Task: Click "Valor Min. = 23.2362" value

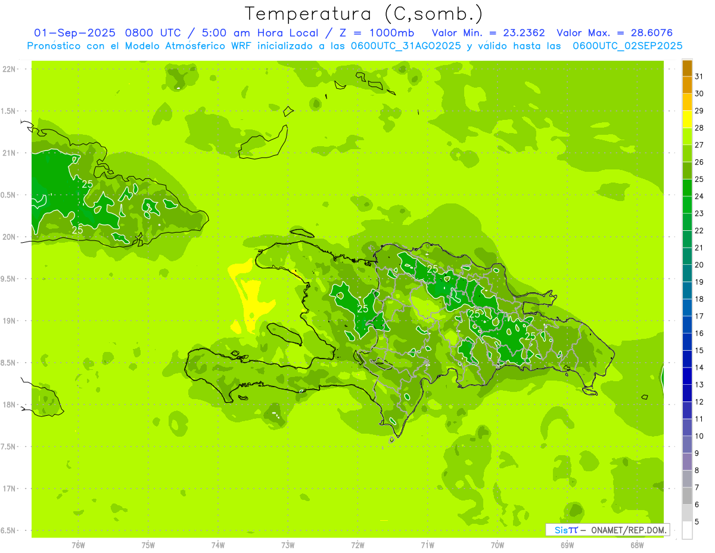Action: point(488,33)
